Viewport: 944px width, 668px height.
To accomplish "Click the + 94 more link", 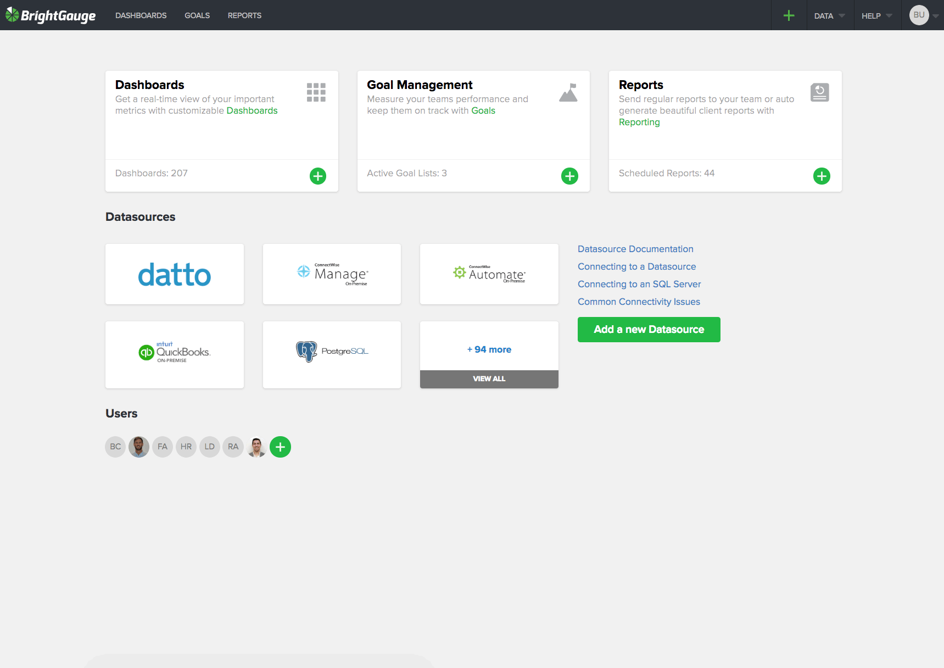I will click(x=489, y=349).
